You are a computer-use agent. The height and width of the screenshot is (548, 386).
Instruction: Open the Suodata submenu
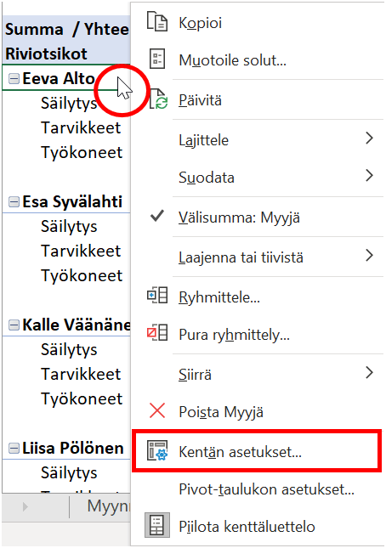[258, 176]
